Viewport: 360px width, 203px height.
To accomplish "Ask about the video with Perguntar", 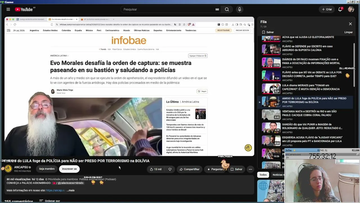I will [x=216, y=169].
